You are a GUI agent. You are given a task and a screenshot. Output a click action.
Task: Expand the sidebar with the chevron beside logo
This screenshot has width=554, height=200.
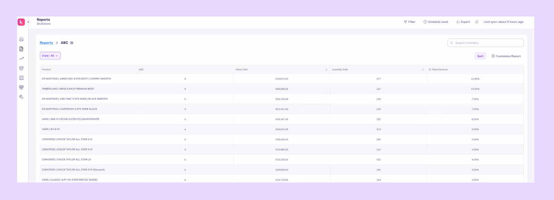click(28, 22)
